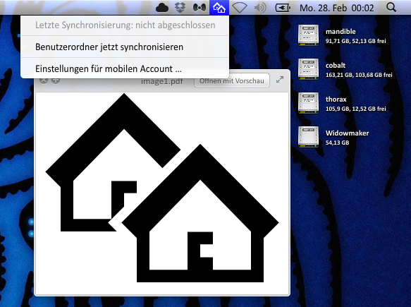This screenshot has width=411, height=307.
Task: Click the butterfly-shaped menu bar icon
Action: click(200, 8)
